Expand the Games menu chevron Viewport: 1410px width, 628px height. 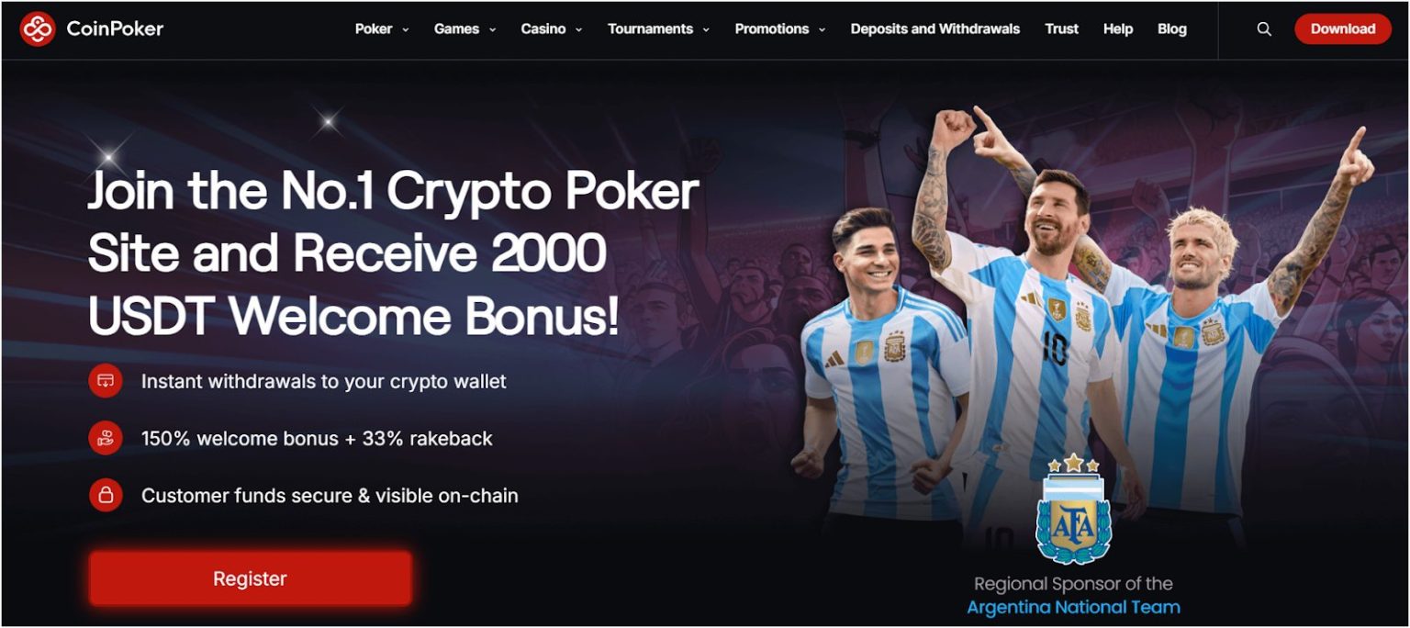pos(492,30)
